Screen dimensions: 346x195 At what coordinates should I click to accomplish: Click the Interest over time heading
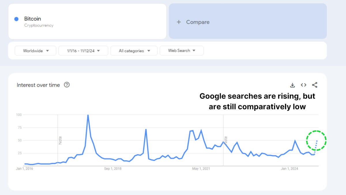(x=38, y=85)
